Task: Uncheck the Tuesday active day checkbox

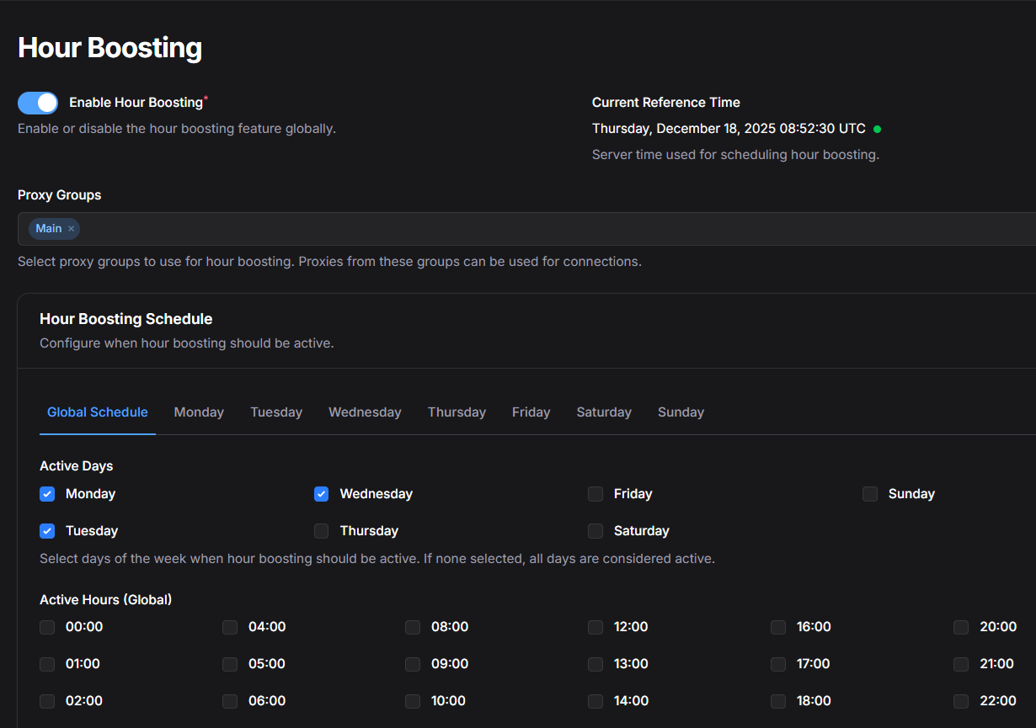Action: tap(47, 531)
